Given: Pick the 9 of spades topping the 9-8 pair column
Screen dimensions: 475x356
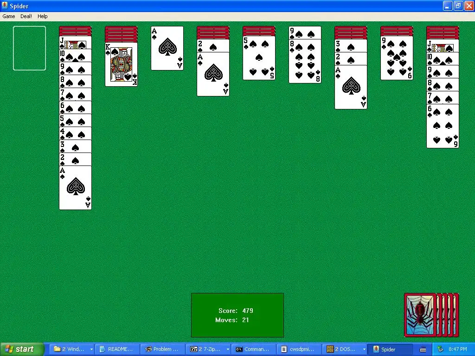Looking at the screenshot, I should 305,33.
